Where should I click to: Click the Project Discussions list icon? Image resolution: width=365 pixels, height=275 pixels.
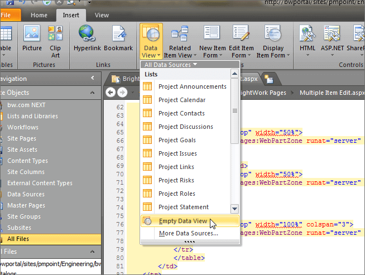147,127
